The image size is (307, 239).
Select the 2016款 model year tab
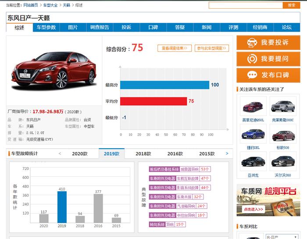click(x=175, y=154)
